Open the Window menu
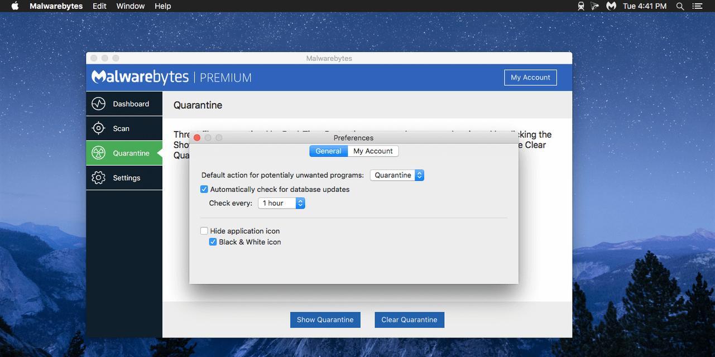Viewport: 715px width, 357px height. pyautogui.click(x=131, y=6)
